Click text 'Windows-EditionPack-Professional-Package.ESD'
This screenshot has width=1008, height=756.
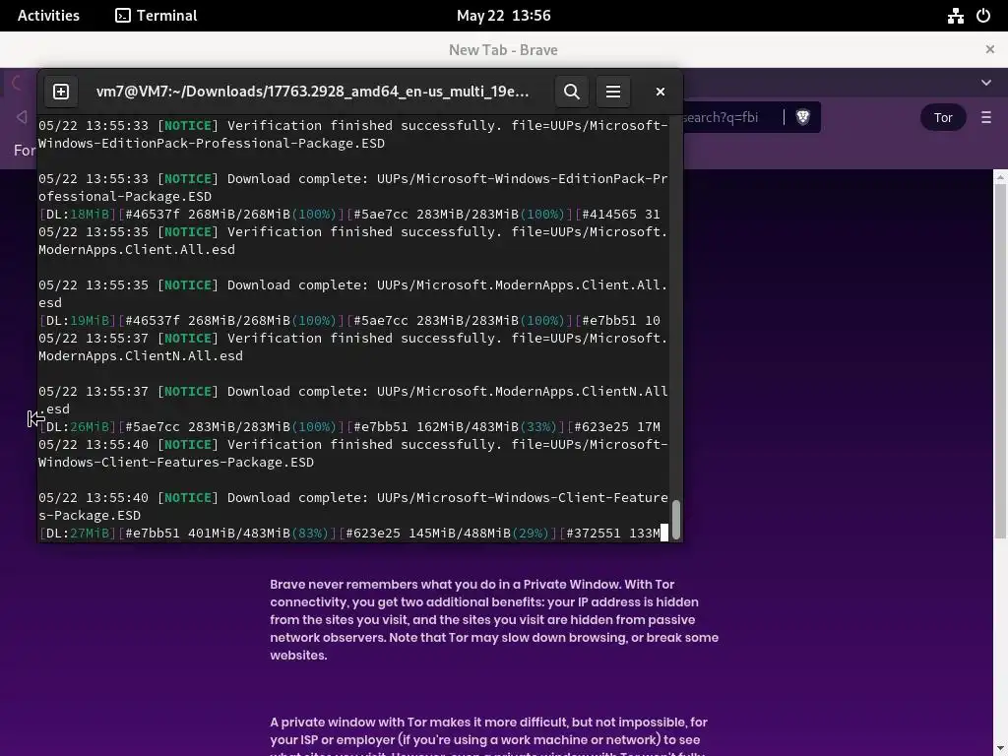click(212, 144)
